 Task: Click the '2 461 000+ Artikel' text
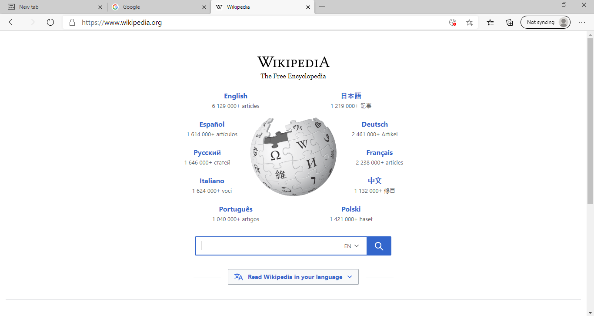point(375,134)
